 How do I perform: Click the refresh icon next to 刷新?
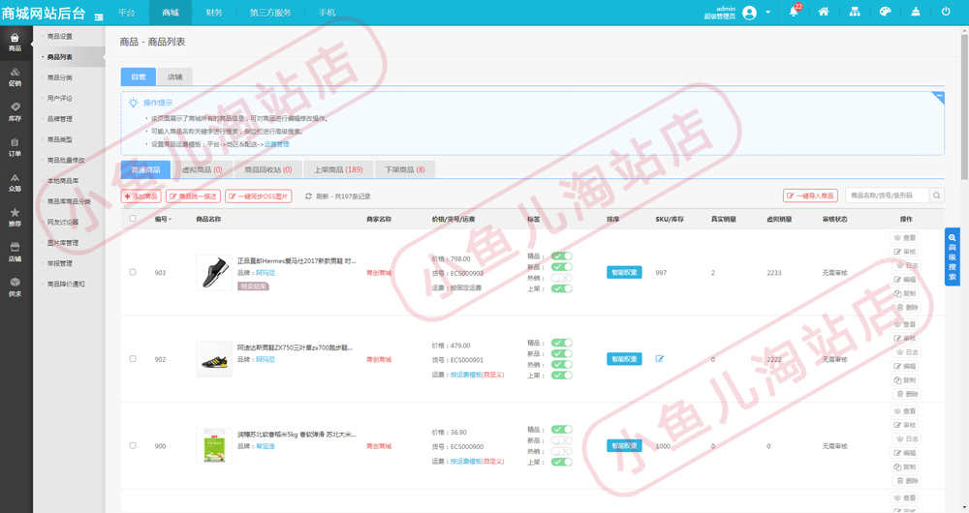pos(308,196)
